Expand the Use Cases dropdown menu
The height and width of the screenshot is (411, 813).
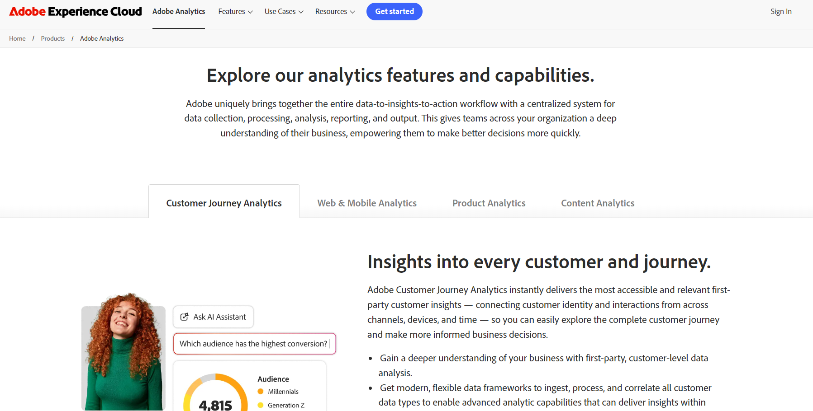284,11
